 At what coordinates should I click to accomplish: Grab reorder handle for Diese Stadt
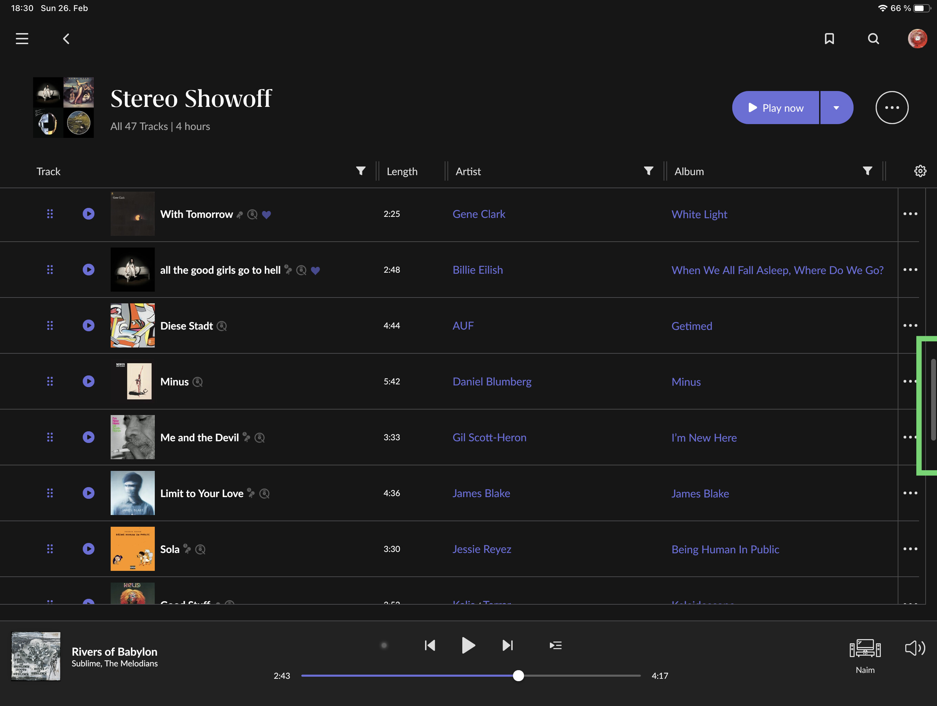pos(50,326)
